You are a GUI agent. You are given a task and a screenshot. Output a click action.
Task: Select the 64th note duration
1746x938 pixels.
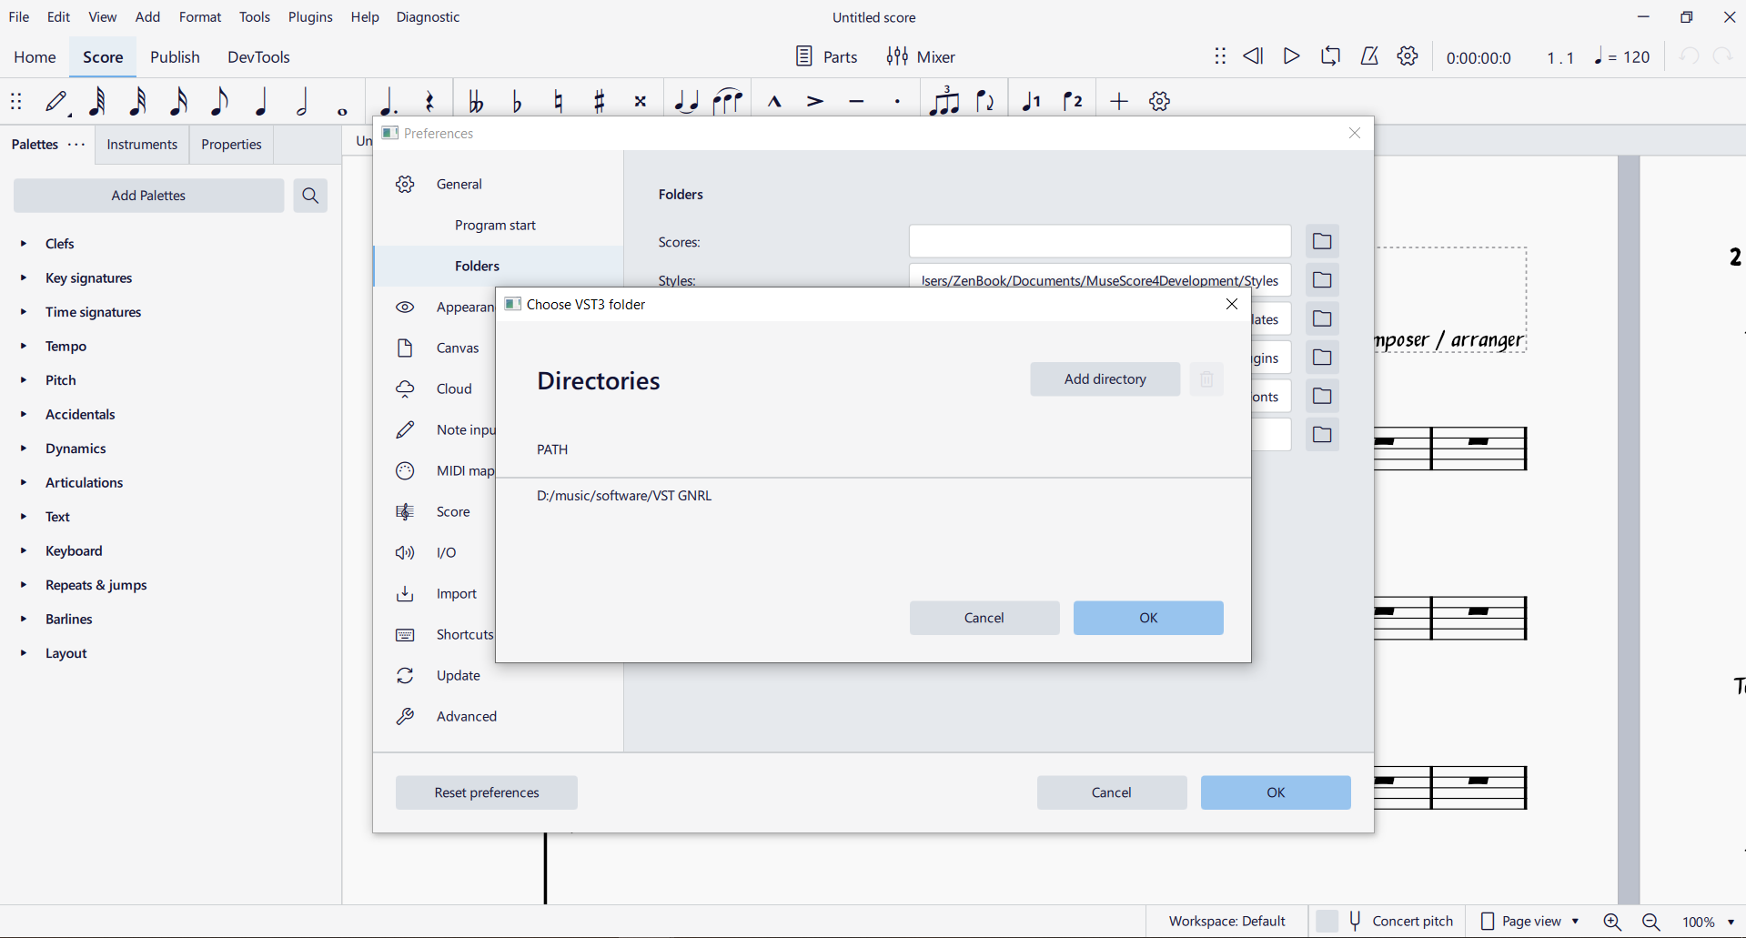click(97, 102)
